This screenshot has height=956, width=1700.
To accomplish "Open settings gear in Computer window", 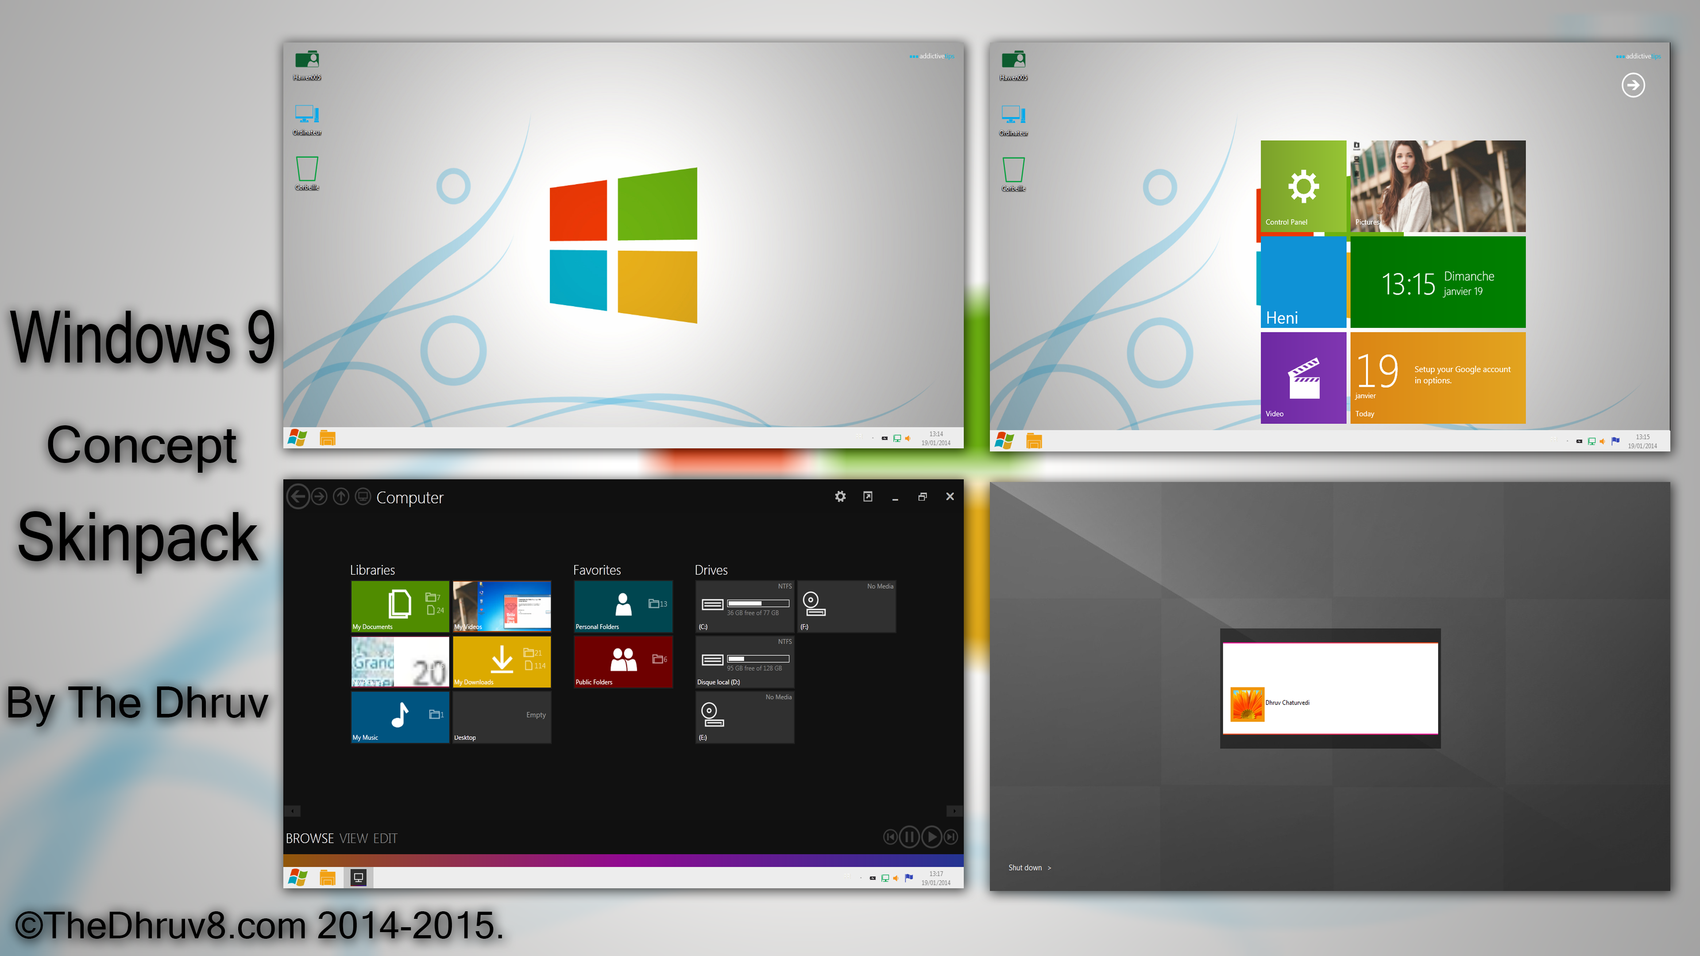I will click(840, 496).
